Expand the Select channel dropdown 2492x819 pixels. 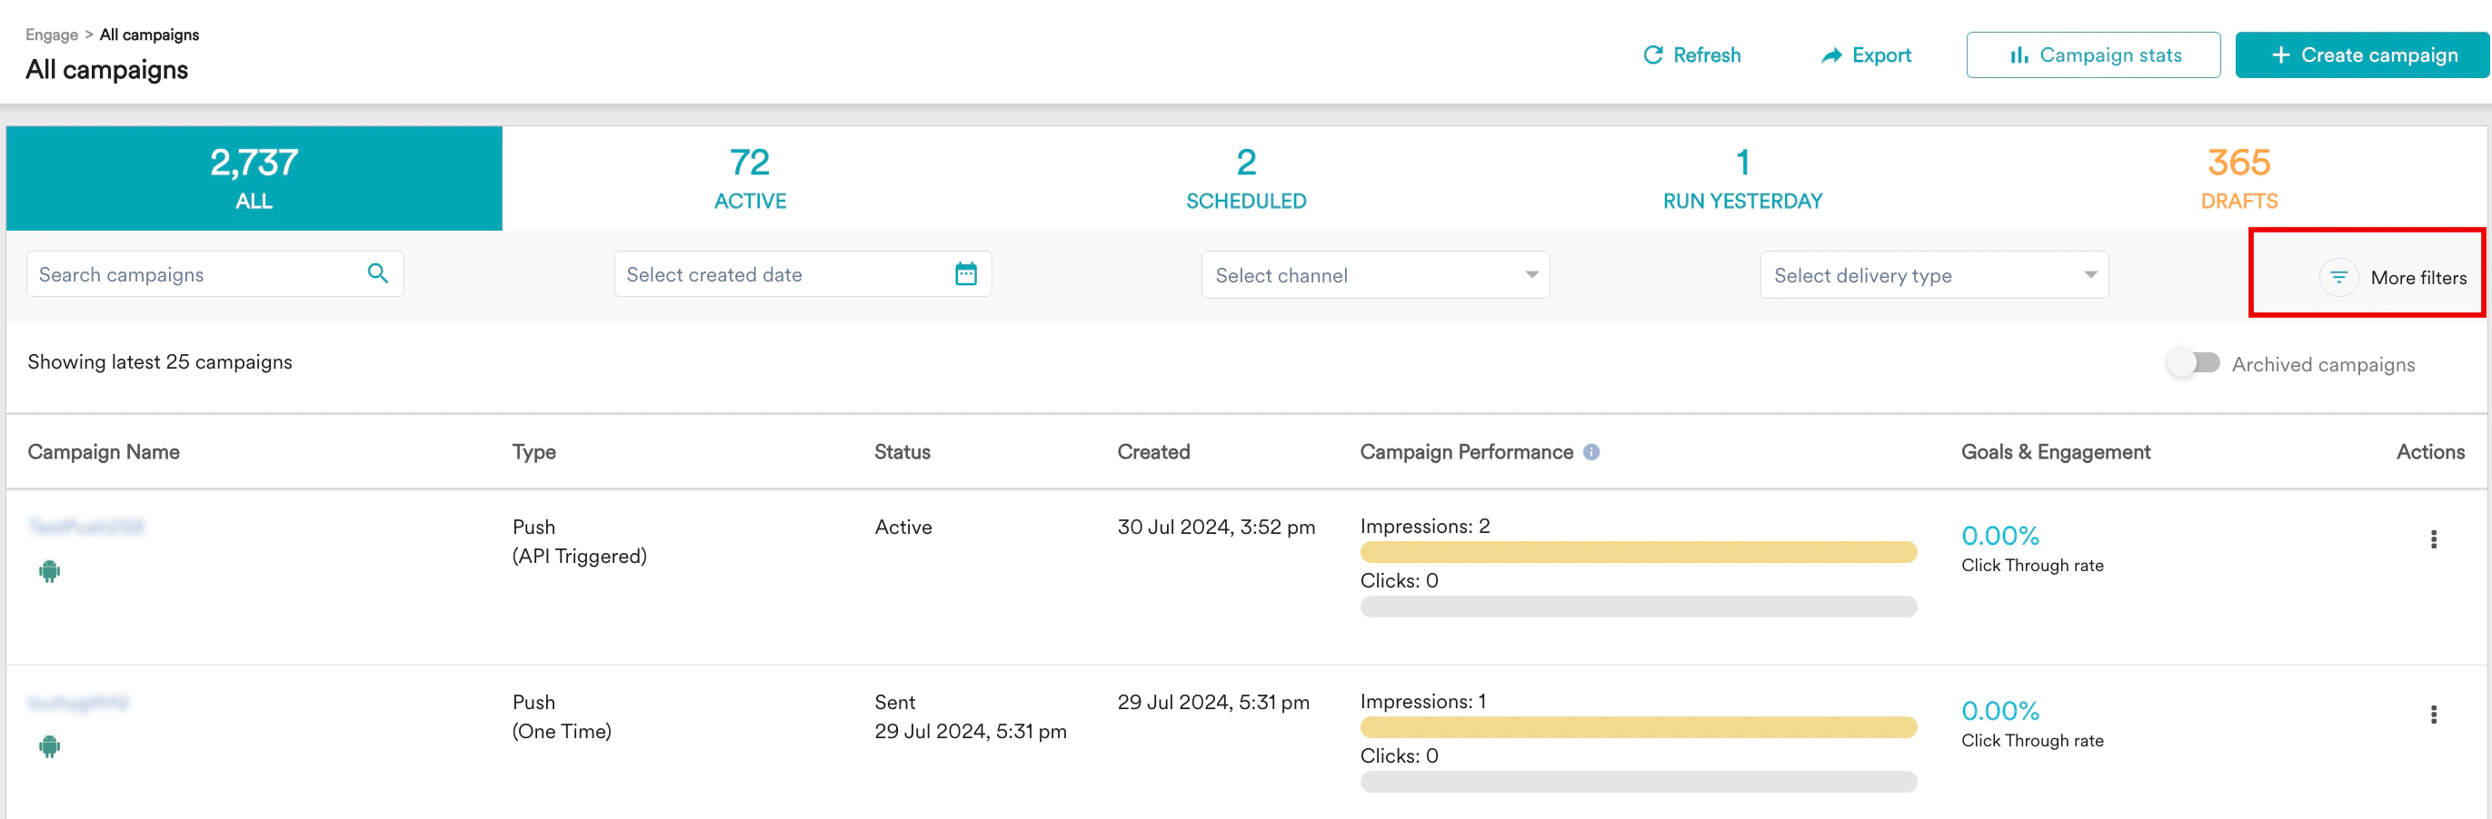(1375, 274)
